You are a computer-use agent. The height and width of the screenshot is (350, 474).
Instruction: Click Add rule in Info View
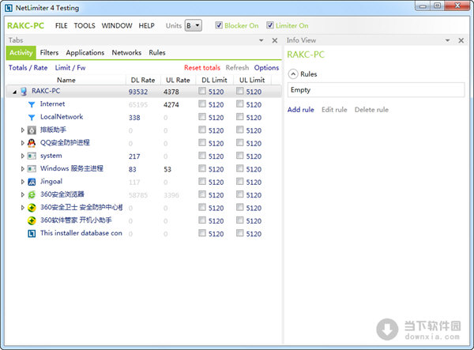(301, 110)
